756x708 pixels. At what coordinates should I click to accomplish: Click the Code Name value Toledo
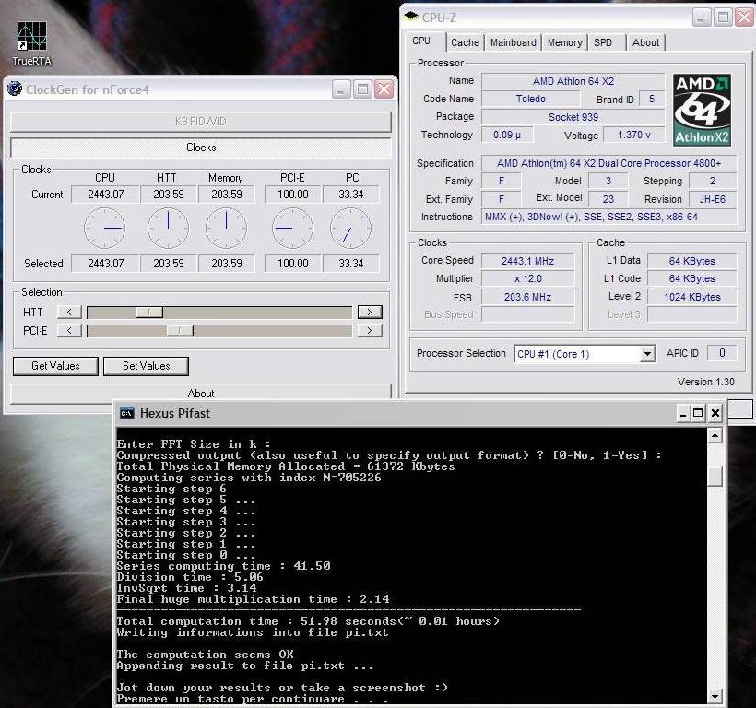click(x=530, y=99)
